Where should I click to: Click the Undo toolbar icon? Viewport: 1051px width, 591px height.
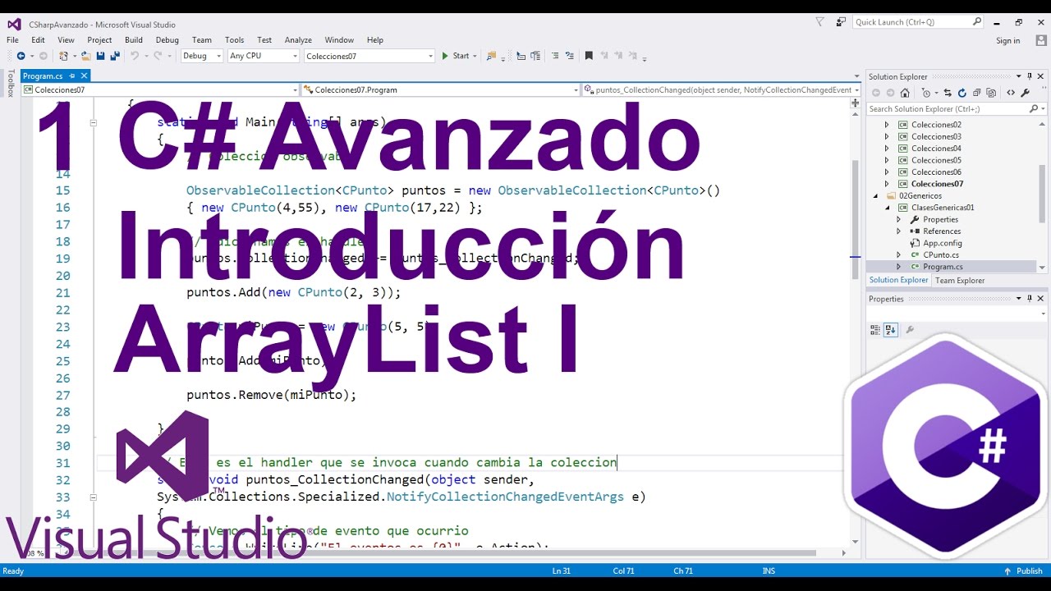[x=135, y=56]
